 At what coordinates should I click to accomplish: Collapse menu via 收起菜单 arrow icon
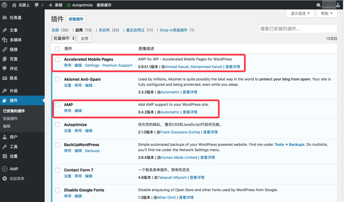pos(5,178)
